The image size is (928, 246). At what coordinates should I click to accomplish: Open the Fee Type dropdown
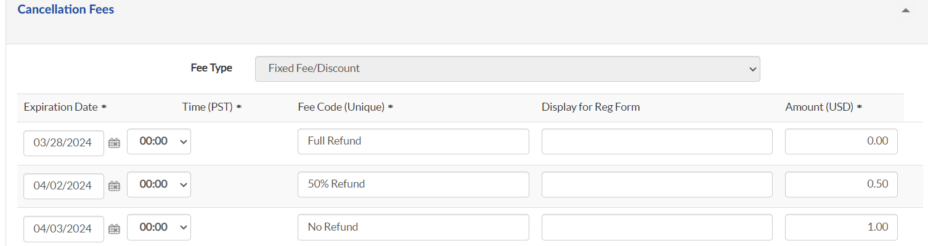pyautogui.click(x=507, y=68)
